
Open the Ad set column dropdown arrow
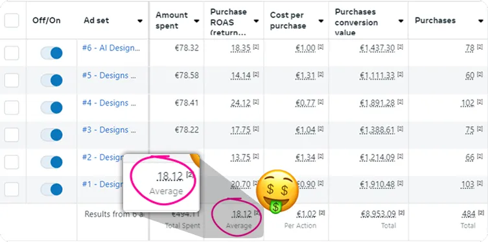140,21
